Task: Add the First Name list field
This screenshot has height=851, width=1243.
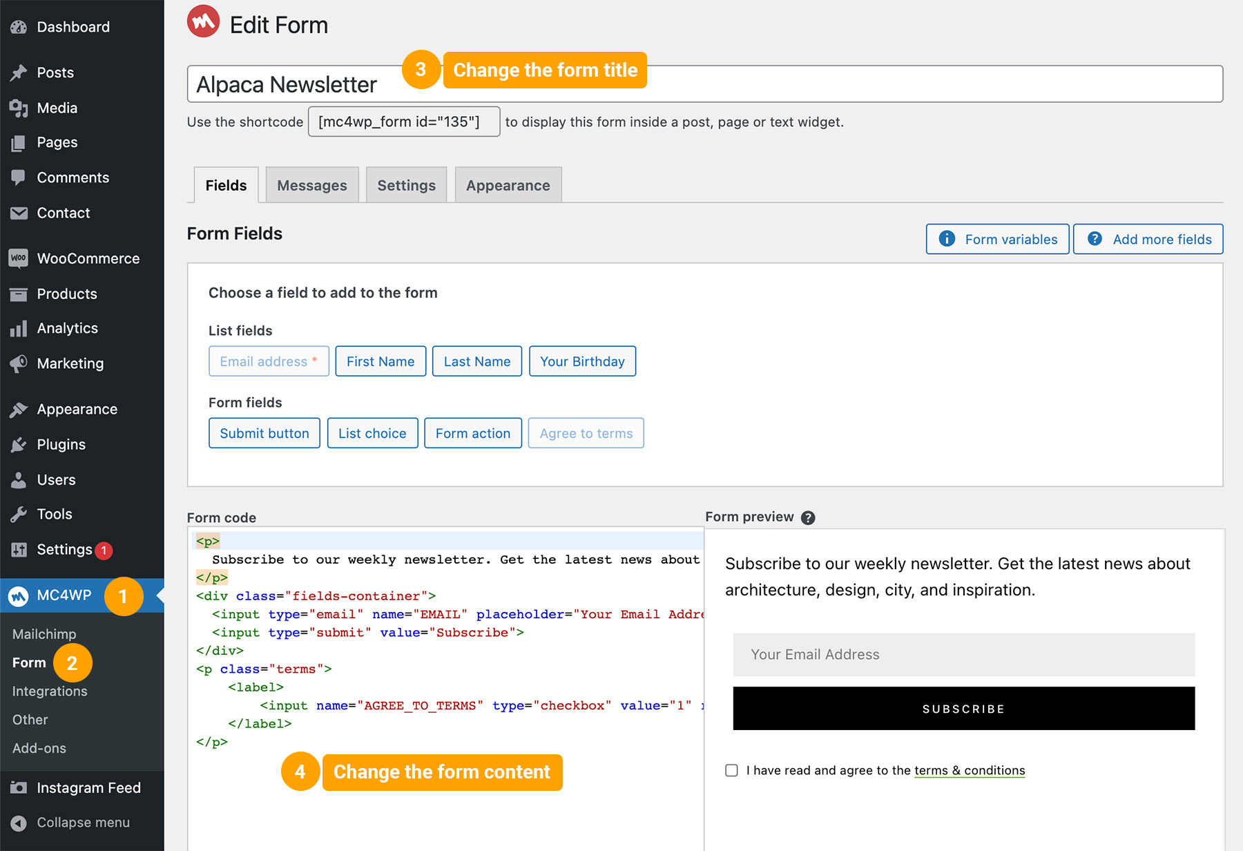Action: (x=380, y=361)
